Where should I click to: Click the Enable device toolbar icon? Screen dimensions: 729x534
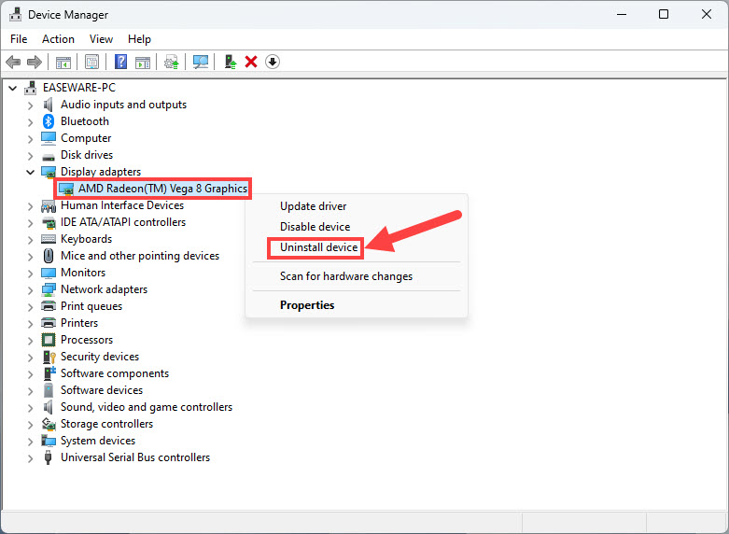pos(231,62)
